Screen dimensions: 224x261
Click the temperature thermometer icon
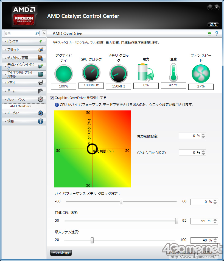point(173,73)
